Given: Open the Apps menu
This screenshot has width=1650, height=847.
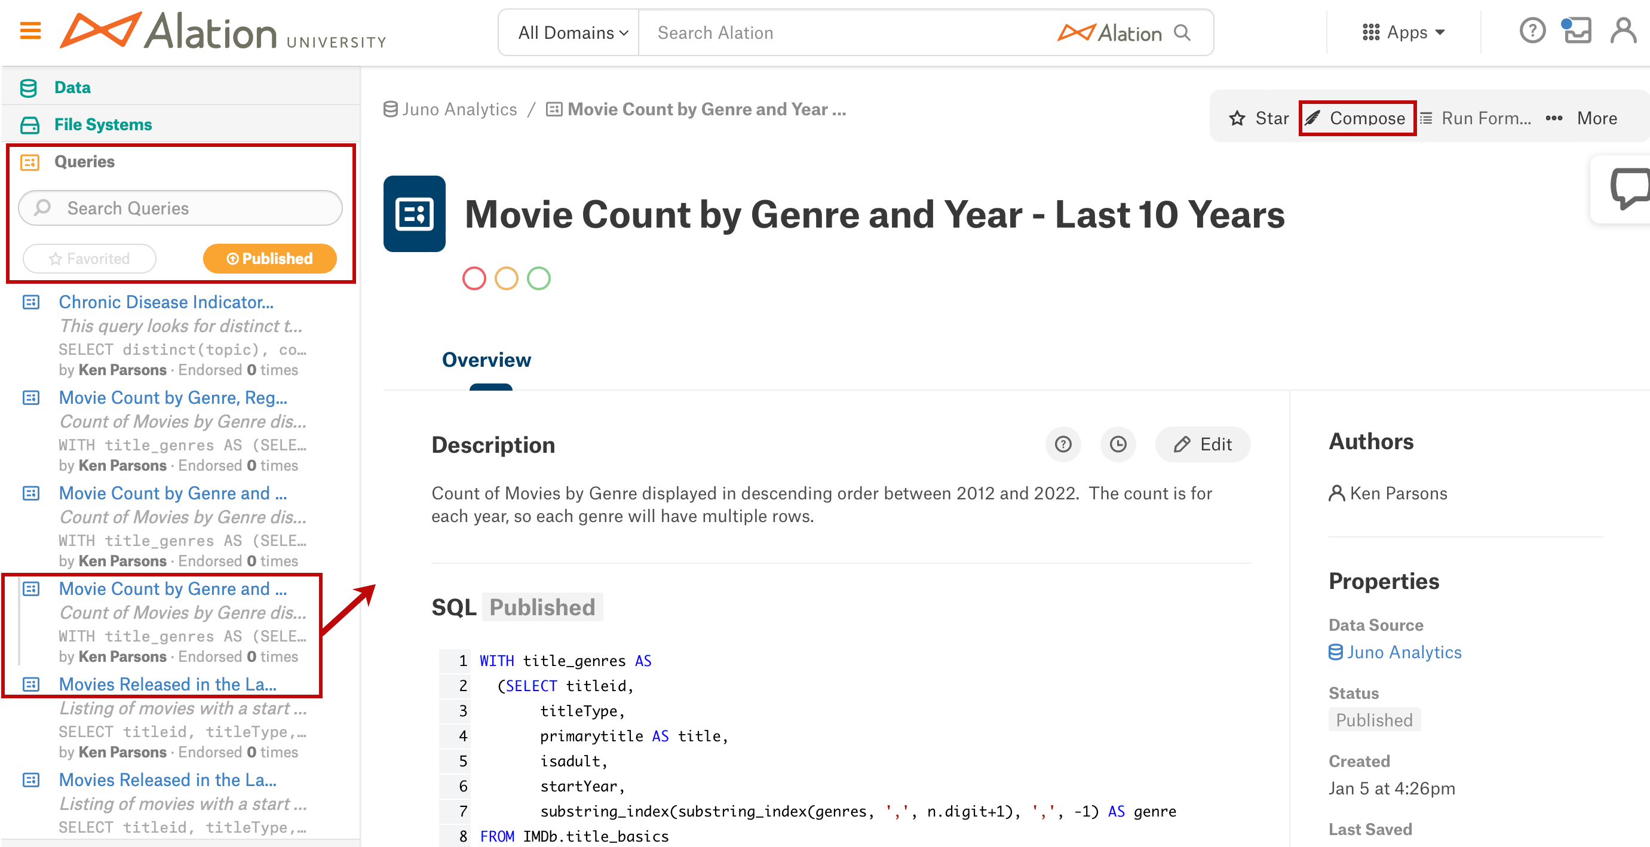Looking at the screenshot, I should point(1403,32).
